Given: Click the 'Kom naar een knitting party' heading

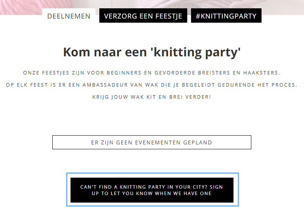Looking at the screenshot, I should point(152,52).
